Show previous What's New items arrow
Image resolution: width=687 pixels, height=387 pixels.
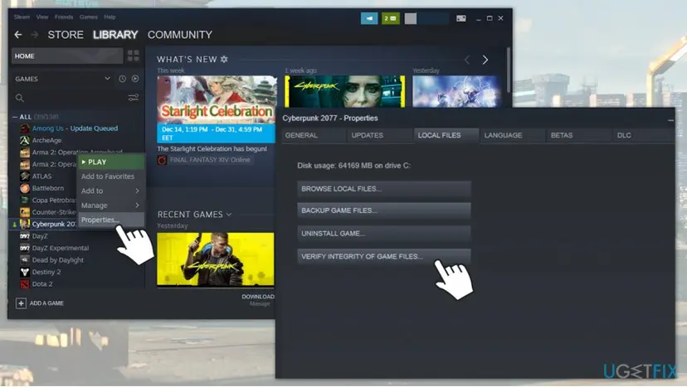[x=467, y=60]
